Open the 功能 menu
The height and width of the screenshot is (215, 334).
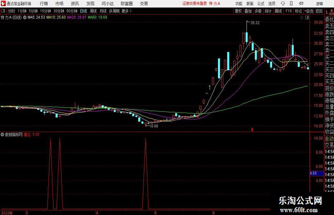pos(239,4)
